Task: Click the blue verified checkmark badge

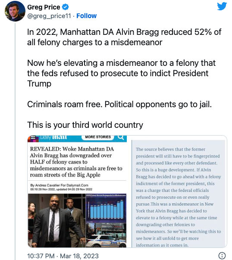Action: click(65, 7)
